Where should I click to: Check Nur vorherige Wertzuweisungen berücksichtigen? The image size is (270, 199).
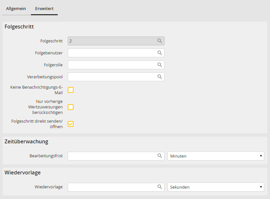pos(71,107)
